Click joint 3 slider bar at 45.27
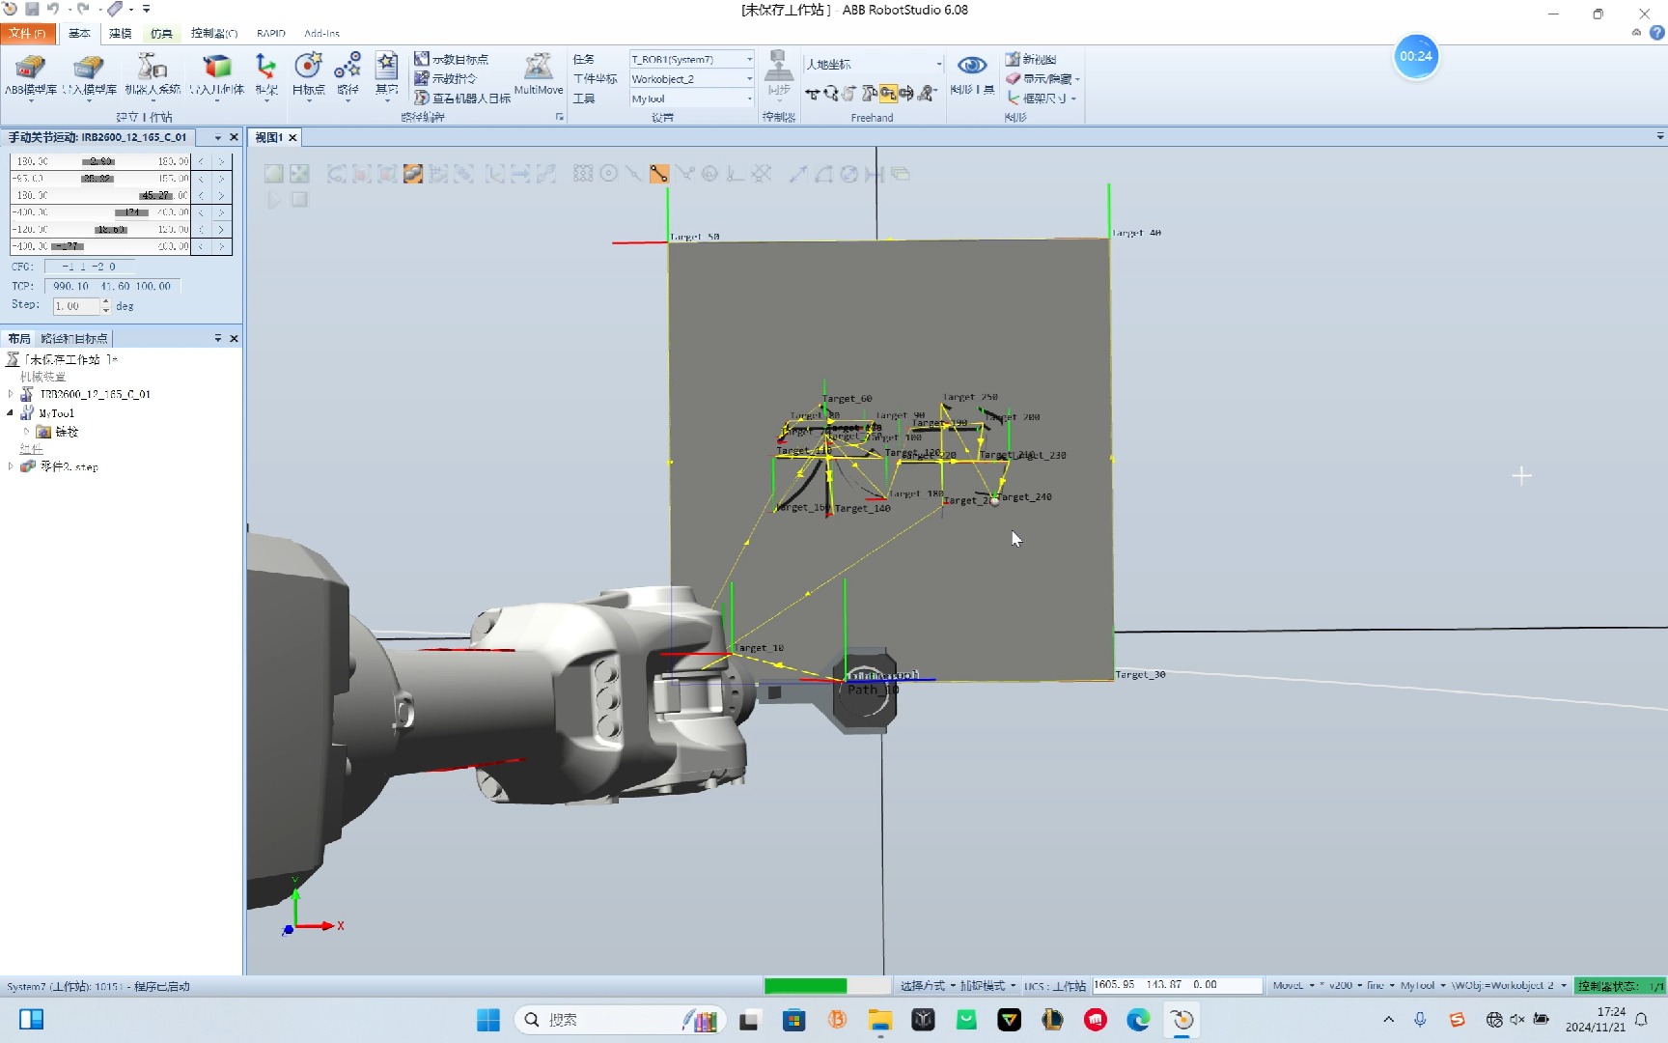The image size is (1668, 1043). click(156, 195)
